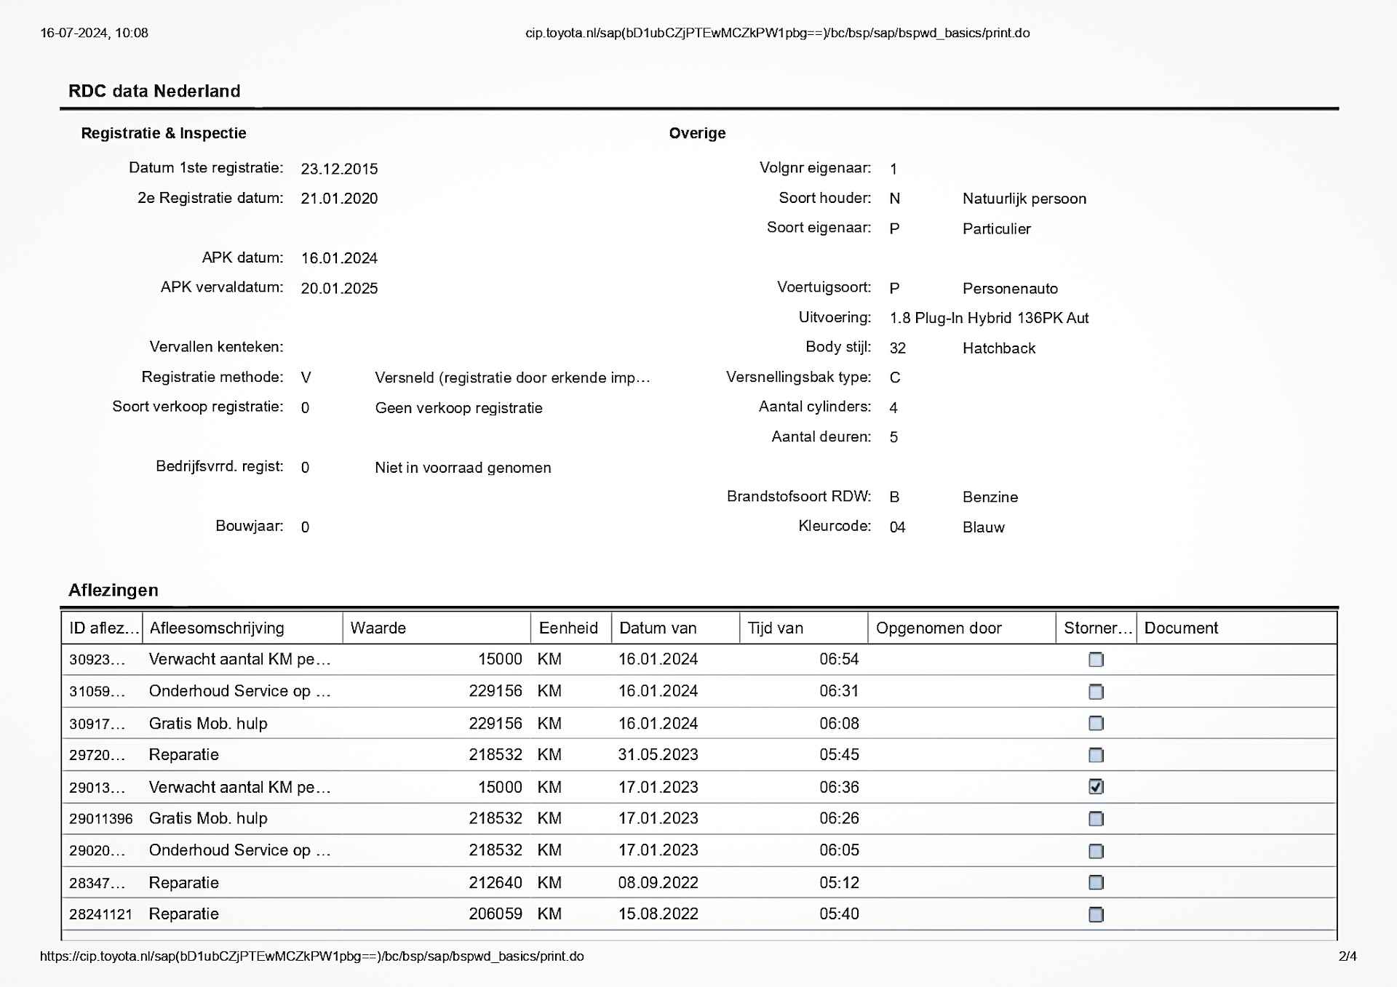This screenshot has height=987, width=1397.
Task: Toggle Storneren checkbox for row 29011396
Action: pos(1096,819)
